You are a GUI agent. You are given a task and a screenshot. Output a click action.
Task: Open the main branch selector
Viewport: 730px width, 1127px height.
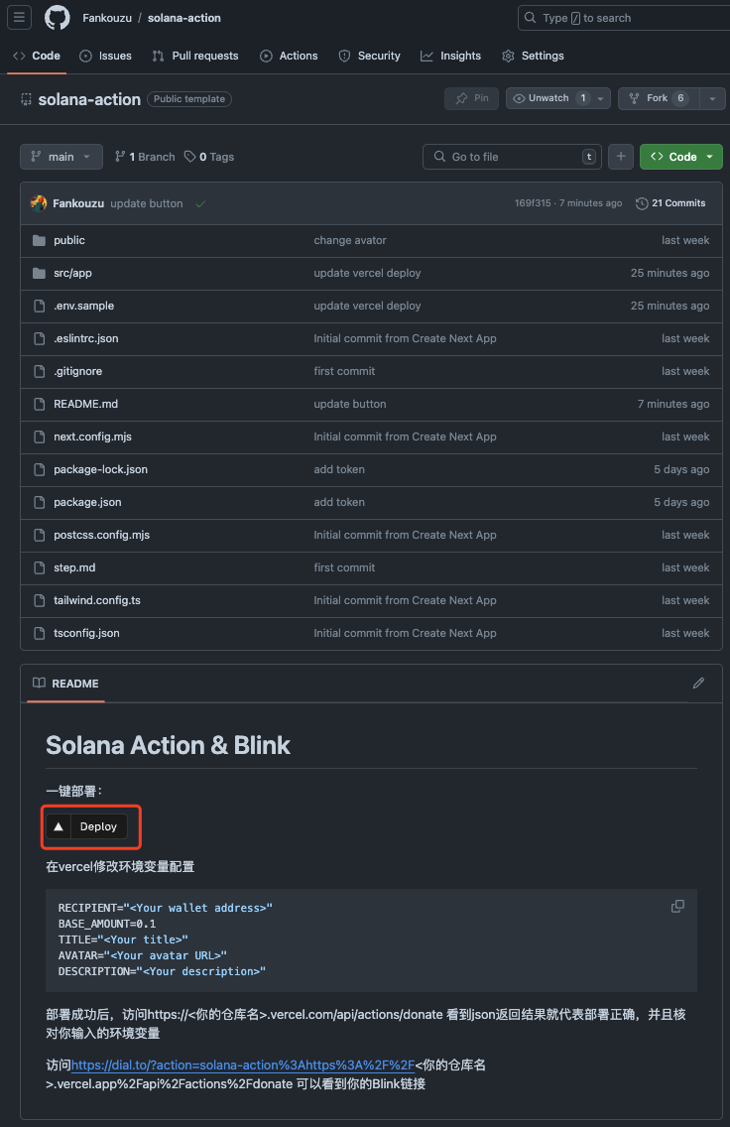61,157
